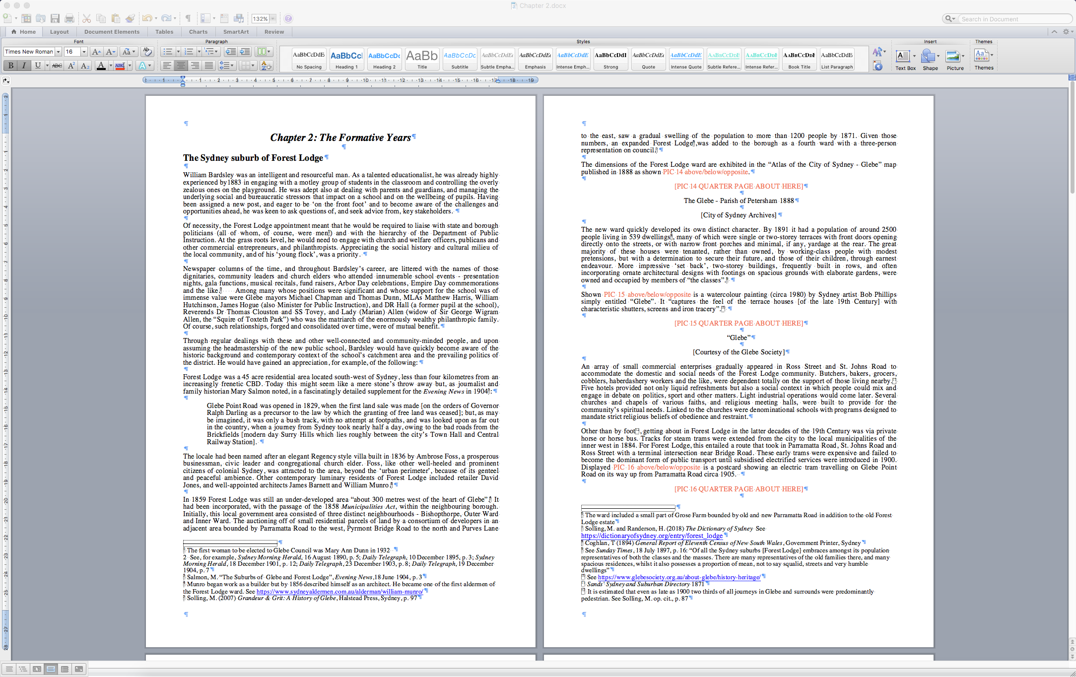This screenshot has height=677, width=1076.
Task: Expand the zoom percentage dropdown
Action: [272, 19]
